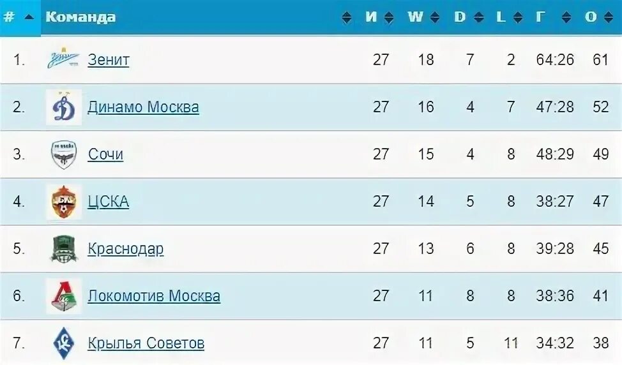
Task: Click the Dinamo Moskva club crest
Action: [63, 107]
